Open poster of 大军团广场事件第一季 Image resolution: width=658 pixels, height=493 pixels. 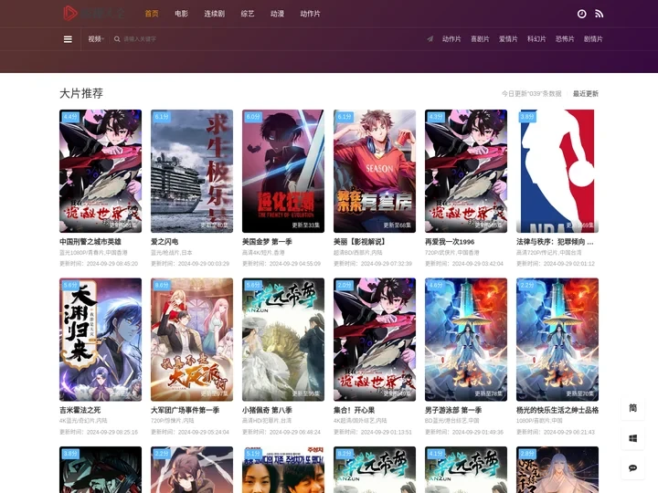pyautogui.click(x=192, y=340)
